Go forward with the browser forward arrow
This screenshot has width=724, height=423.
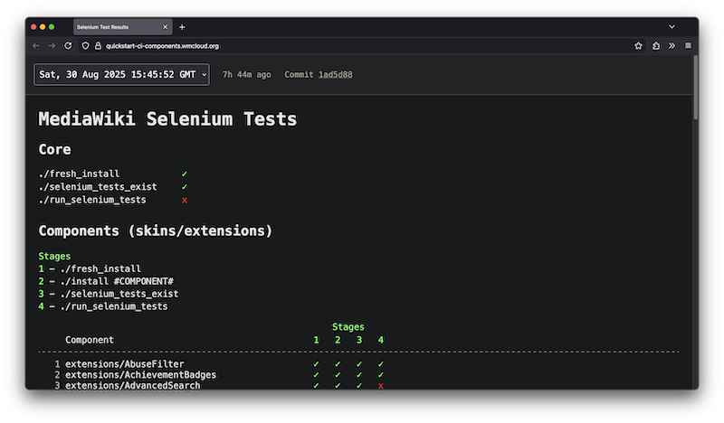[x=52, y=46]
